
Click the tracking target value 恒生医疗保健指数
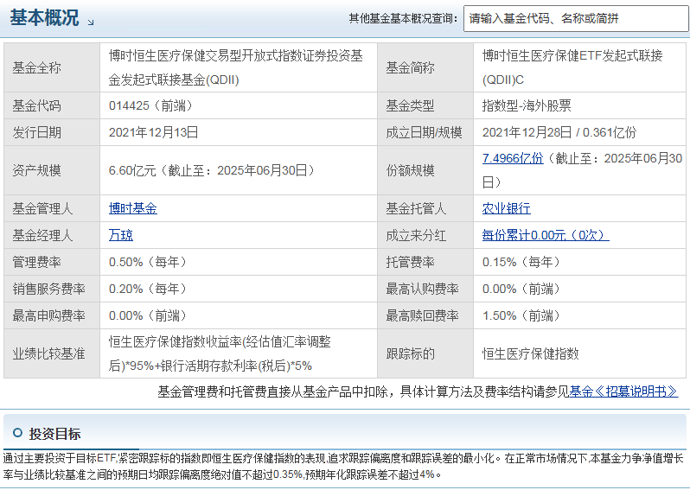coord(530,353)
